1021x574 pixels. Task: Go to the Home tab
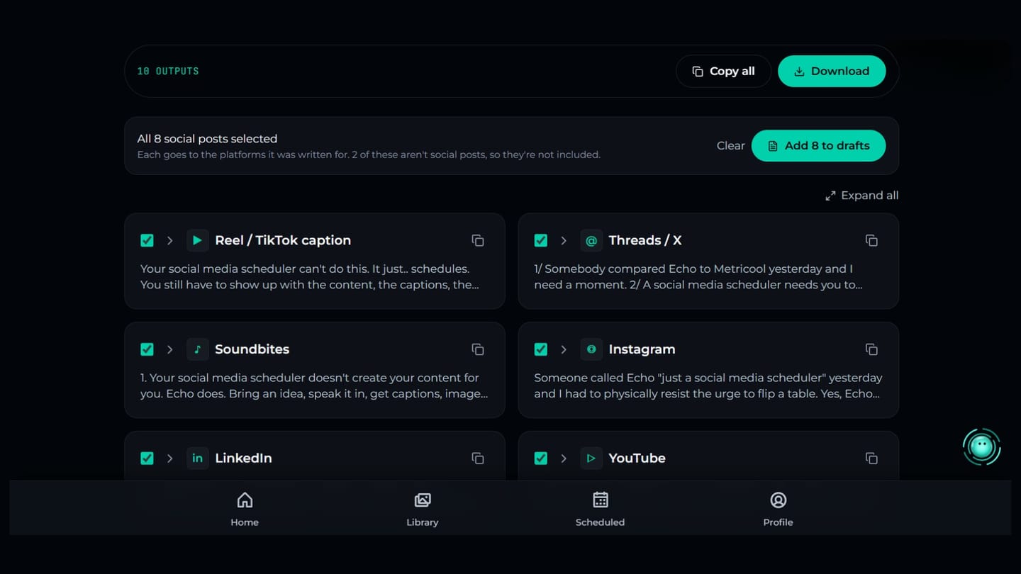point(245,510)
